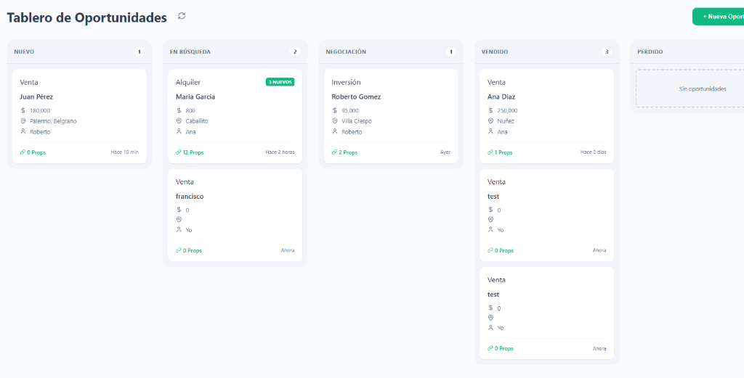Viewport: 744px width, 378px height.
Task: Select the NUEVO column header
Action: coord(24,52)
